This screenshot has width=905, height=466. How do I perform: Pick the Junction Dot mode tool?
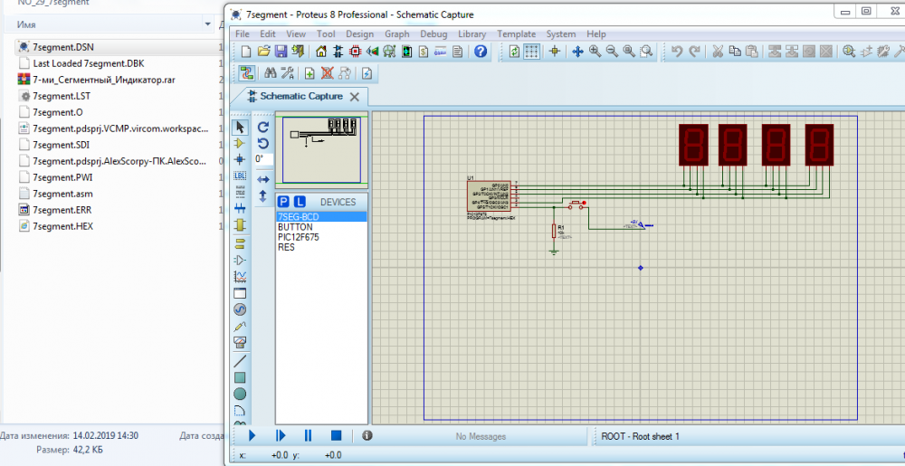pyautogui.click(x=240, y=159)
